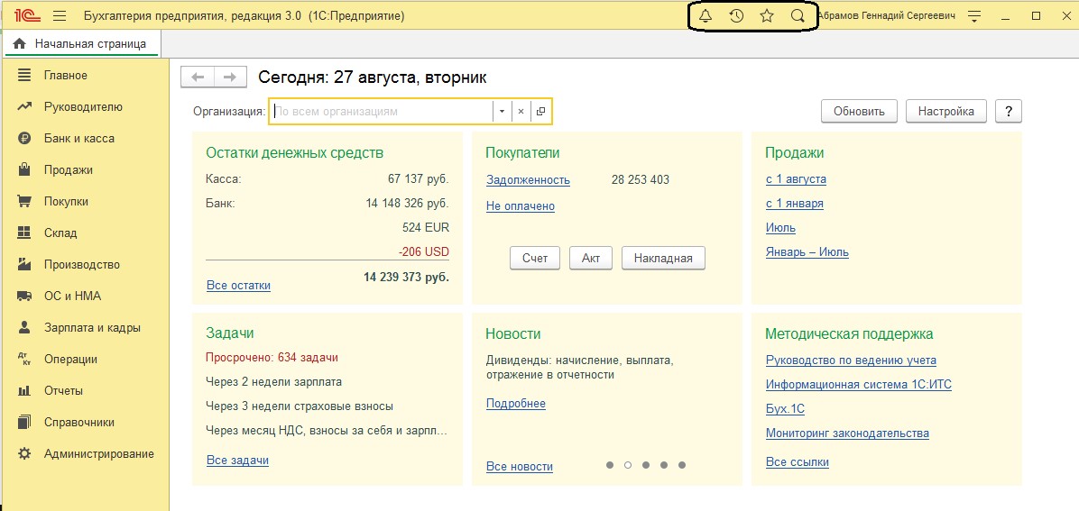Viewport: 1079px width, 511px height.
Task: Open service menu next to username
Action: click(974, 16)
